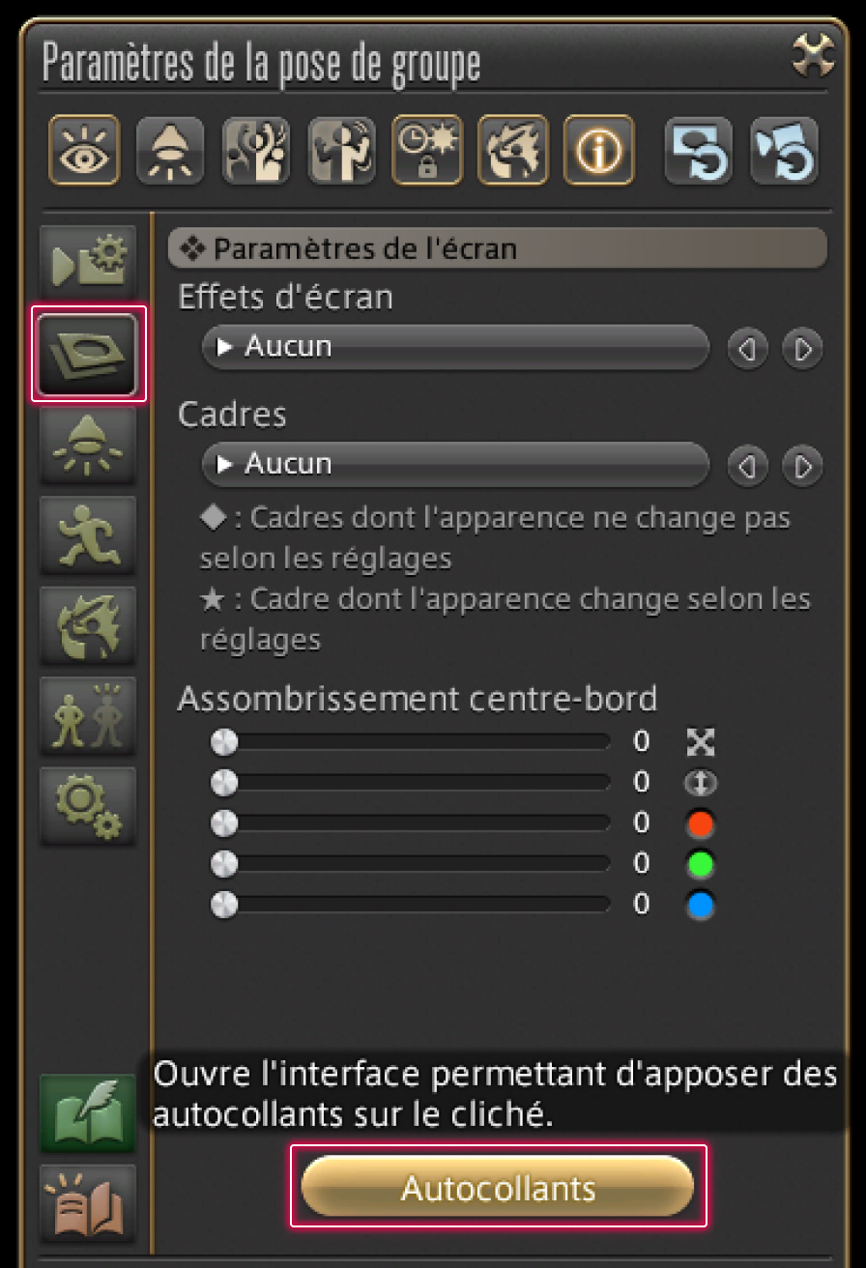Open the lighting settings tab in sidebar
Viewport: 866px width, 1268px height.
click(x=88, y=446)
